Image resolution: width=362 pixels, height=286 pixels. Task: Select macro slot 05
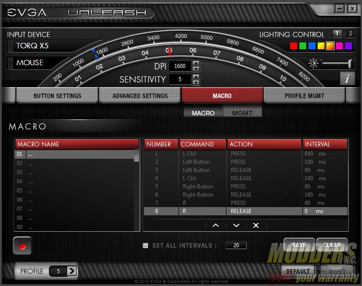point(75,191)
